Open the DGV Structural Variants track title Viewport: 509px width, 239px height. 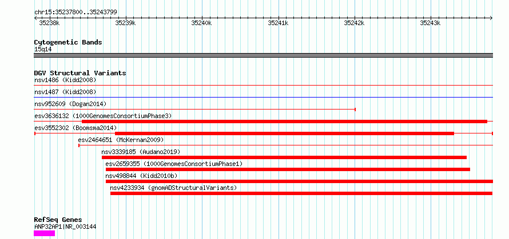point(80,73)
